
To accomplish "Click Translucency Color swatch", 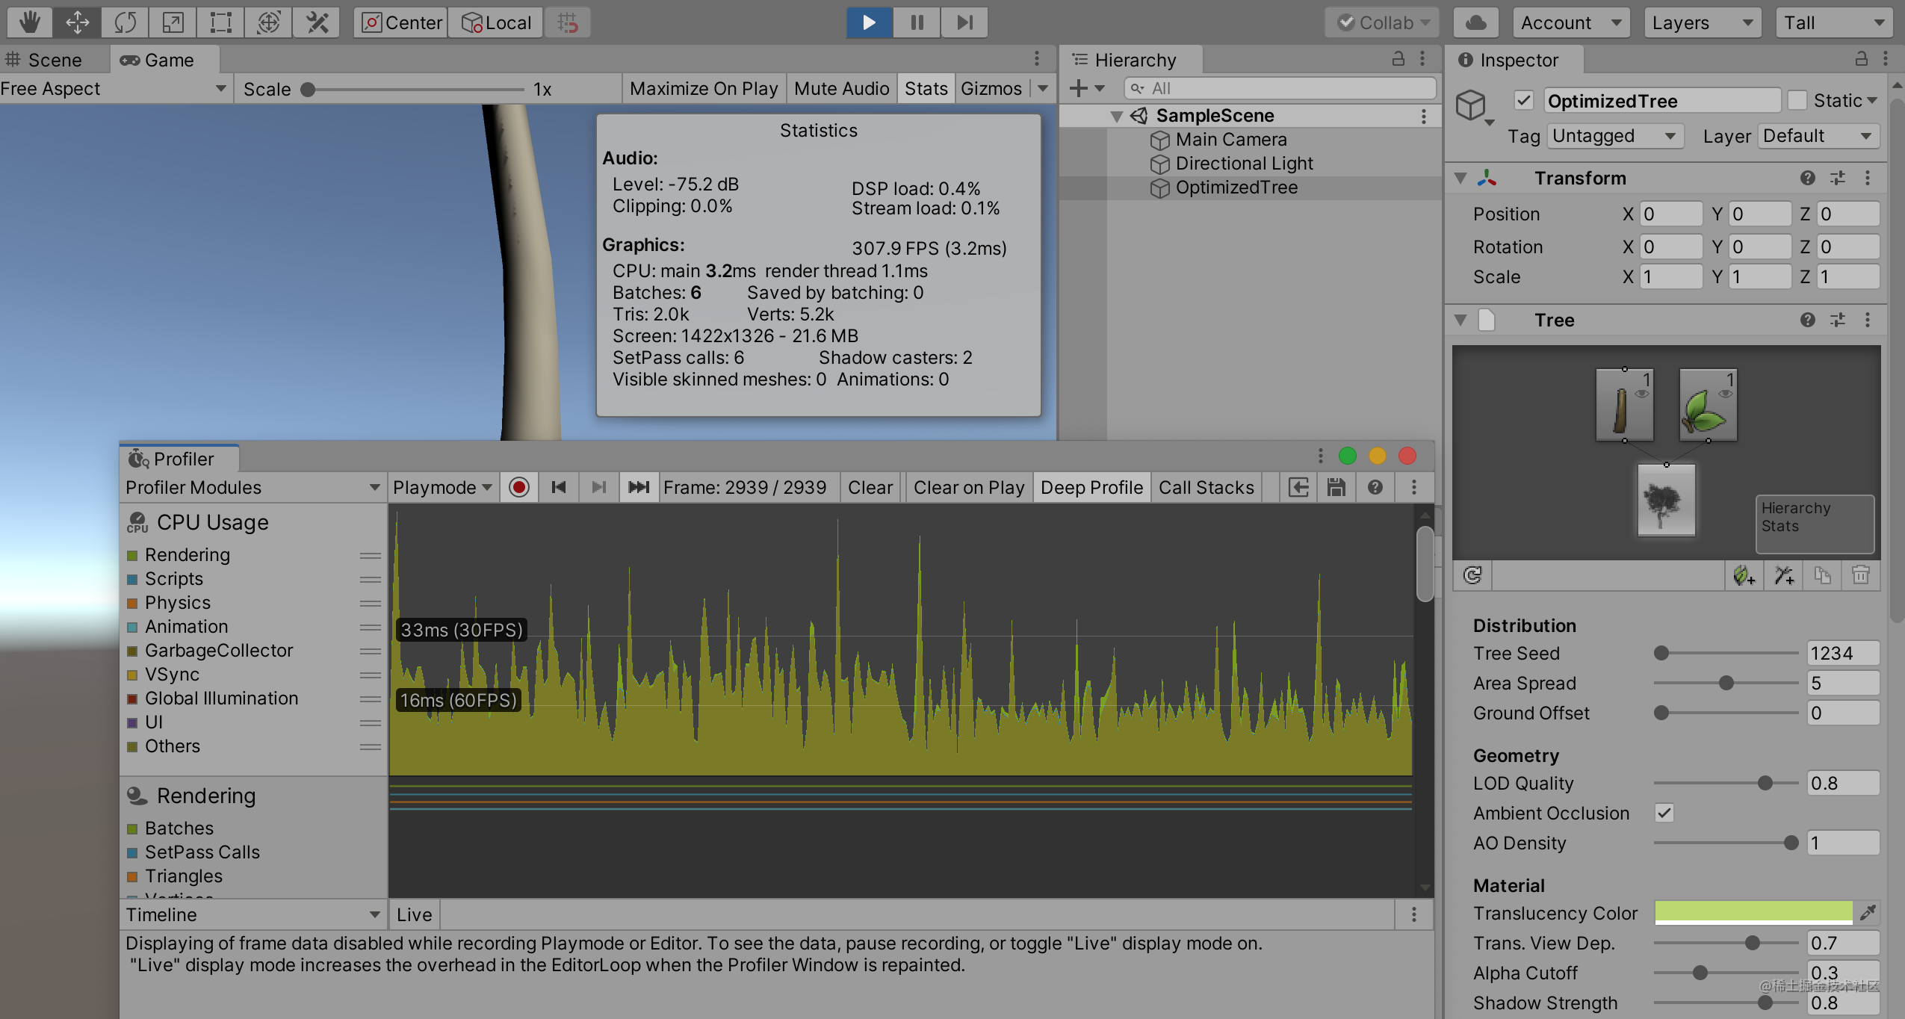I will (x=1753, y=912).
